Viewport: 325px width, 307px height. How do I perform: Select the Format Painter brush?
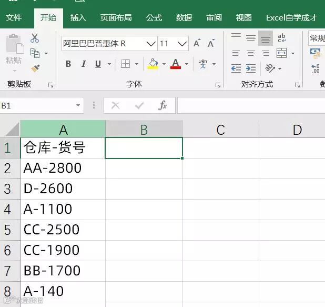pyautogui.click(x=35, y=68)
